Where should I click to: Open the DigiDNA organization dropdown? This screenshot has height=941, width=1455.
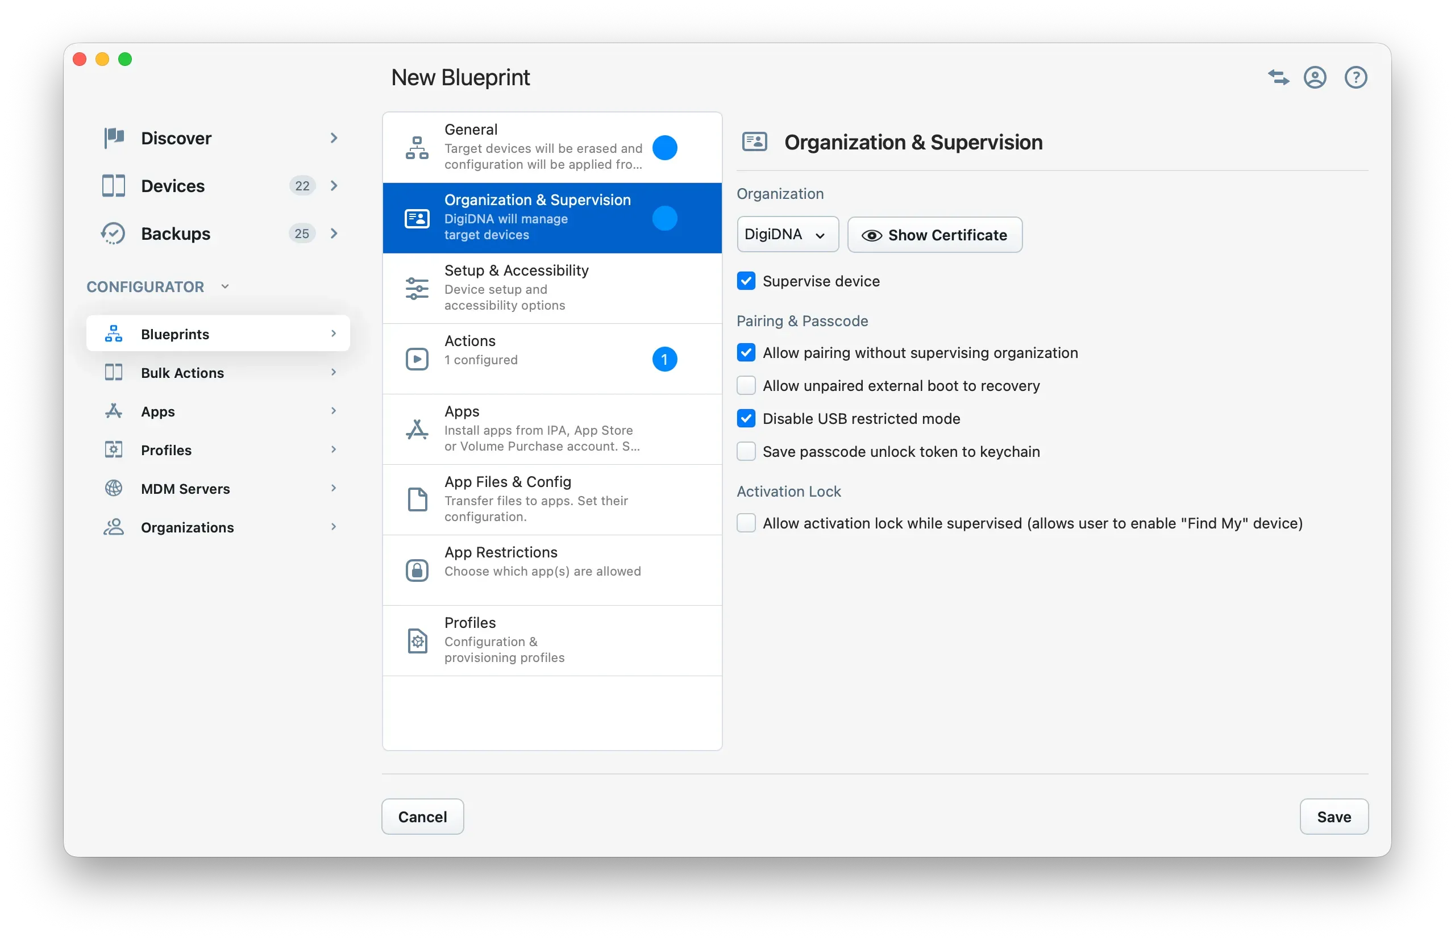[x=787, y=235]
